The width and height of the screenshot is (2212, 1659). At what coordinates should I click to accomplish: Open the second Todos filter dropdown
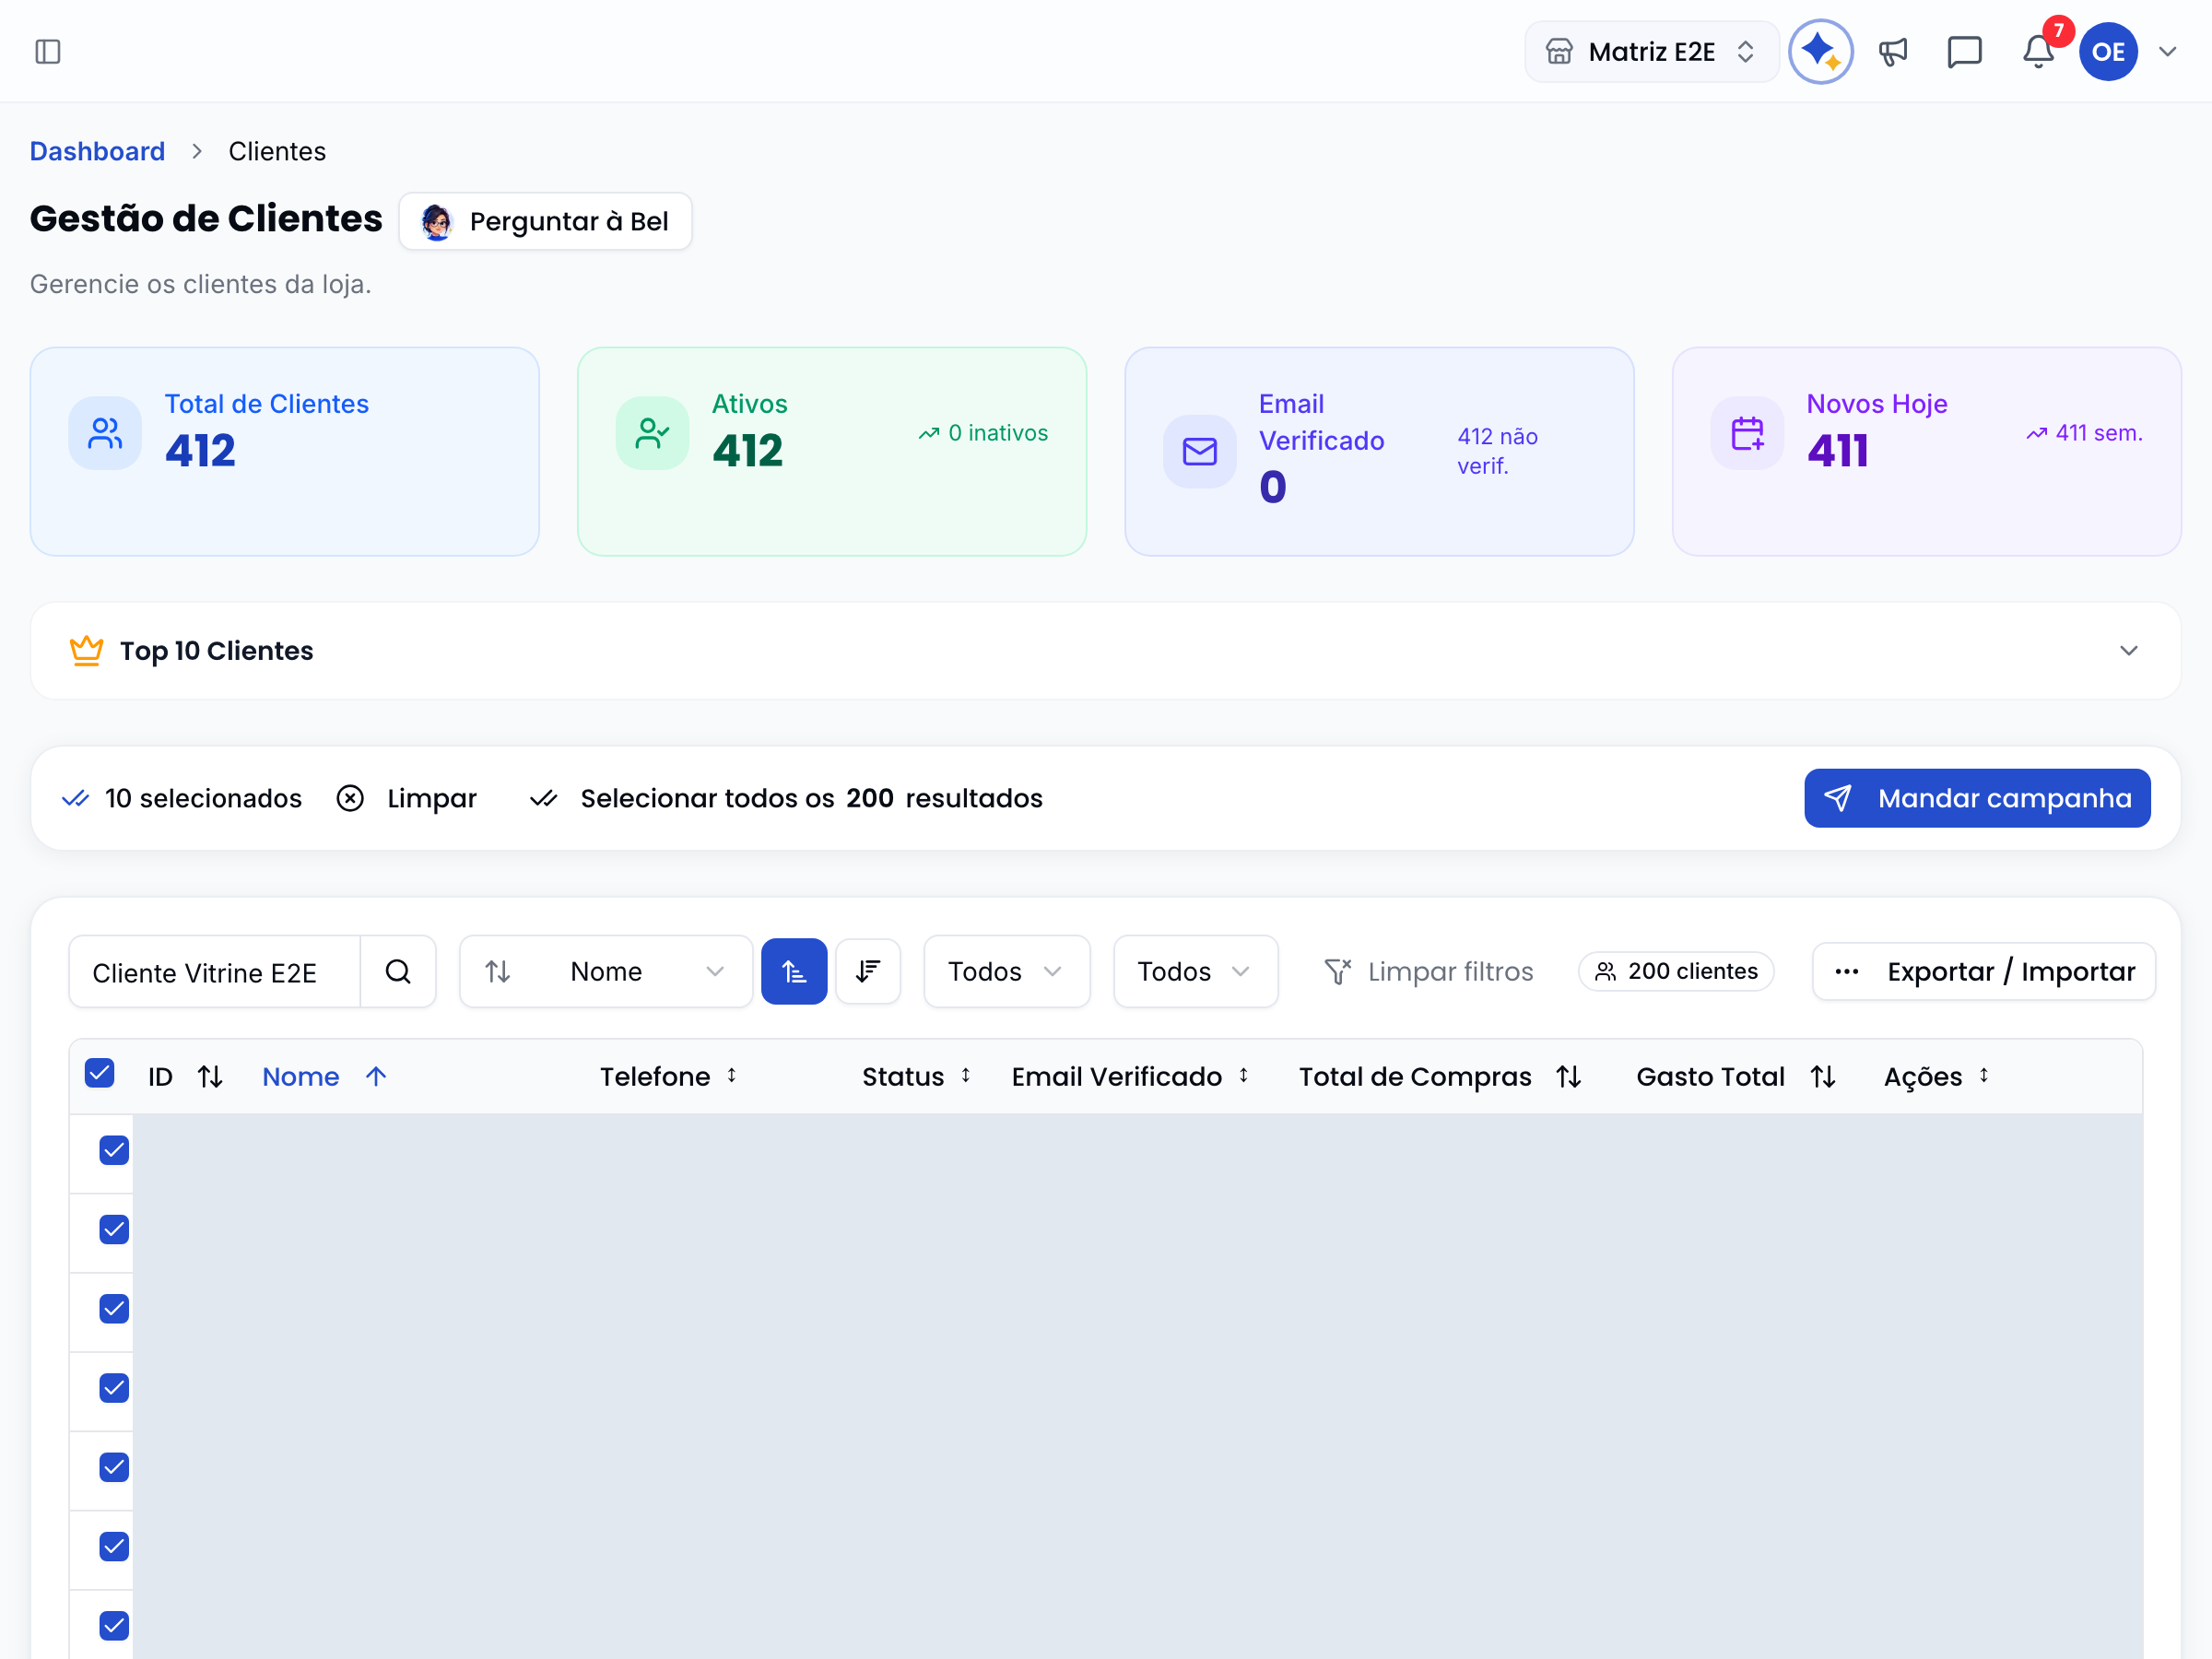[x=1195, y=971]
